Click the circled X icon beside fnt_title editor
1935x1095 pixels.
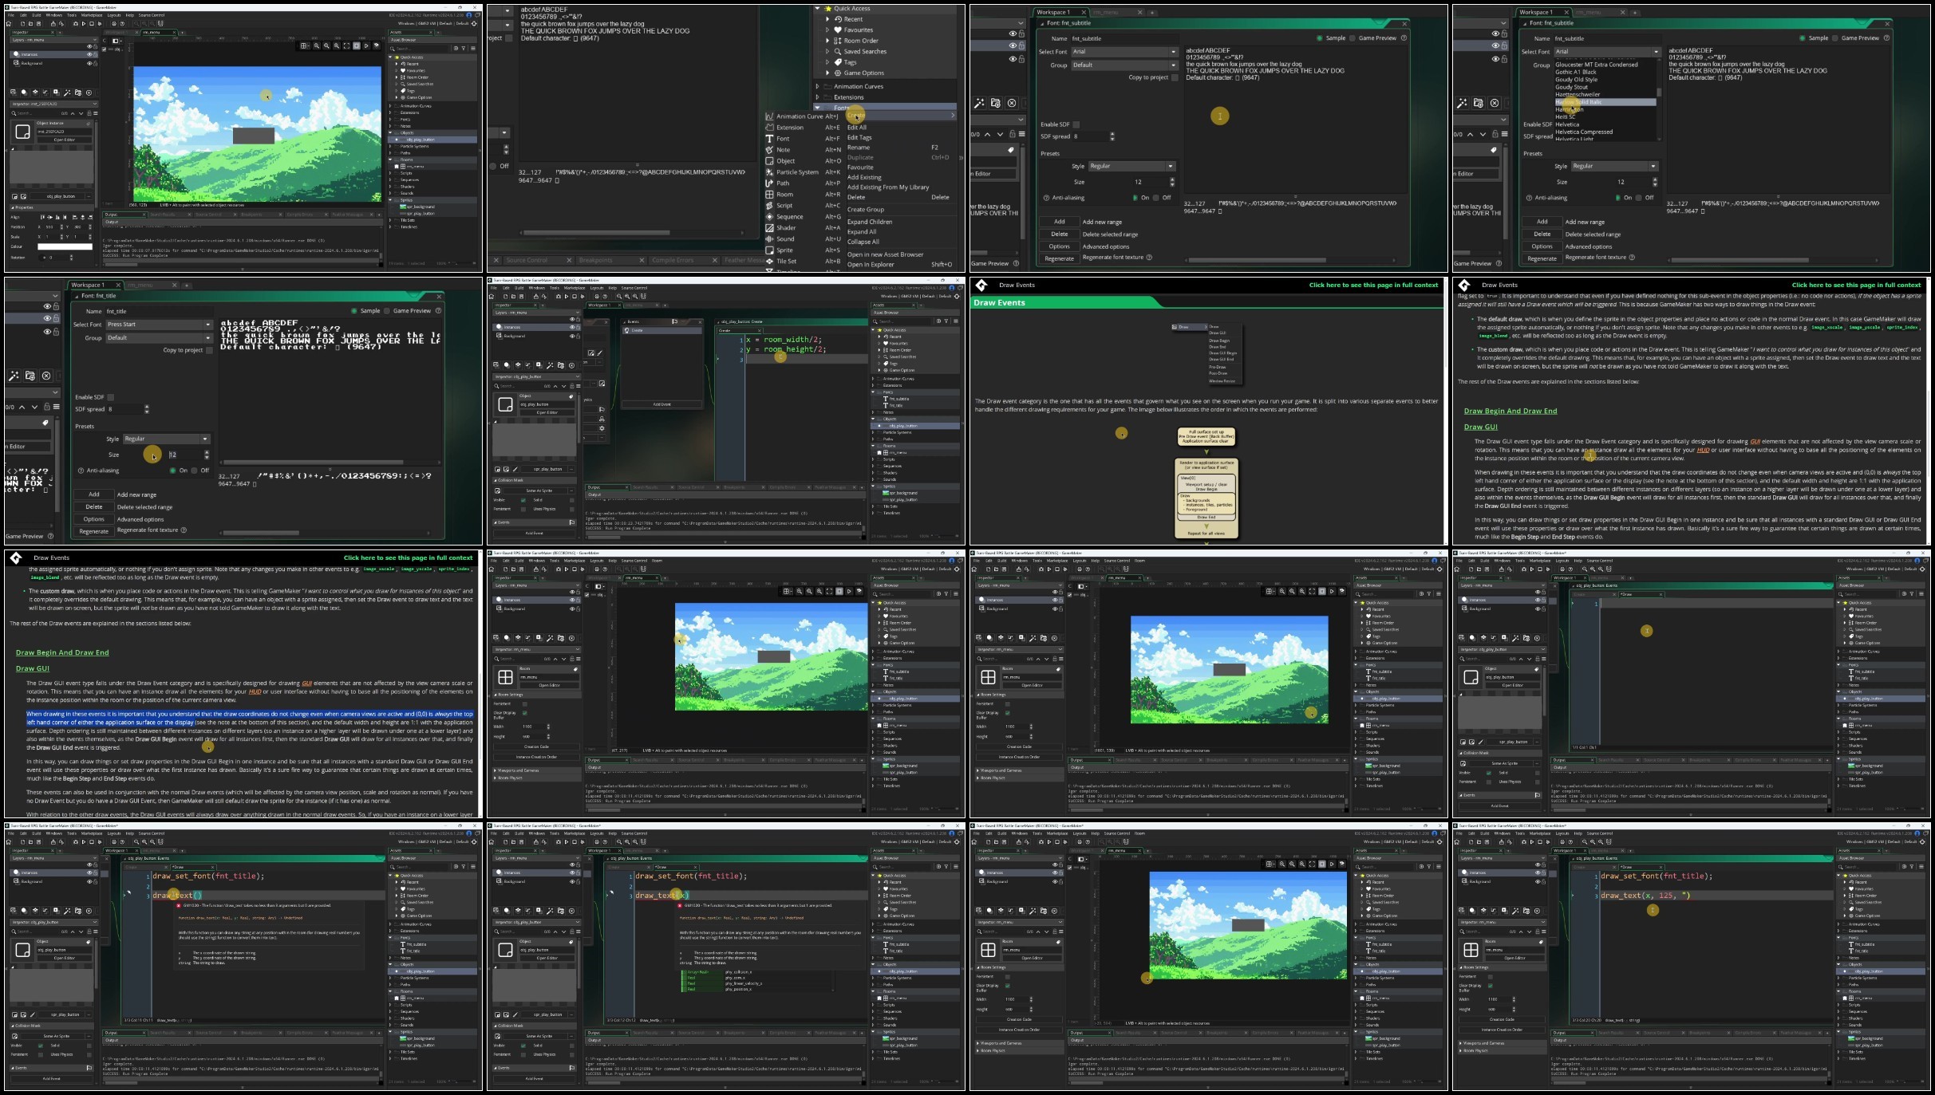coord(46,376)
